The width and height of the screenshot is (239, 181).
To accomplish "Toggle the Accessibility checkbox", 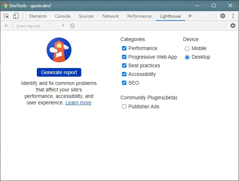I will [124, 74].
